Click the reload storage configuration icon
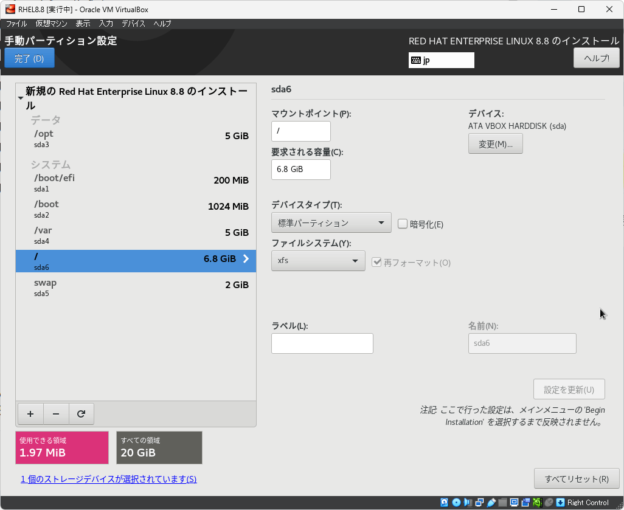Viewport: 624px width, 510px height. 81,414
